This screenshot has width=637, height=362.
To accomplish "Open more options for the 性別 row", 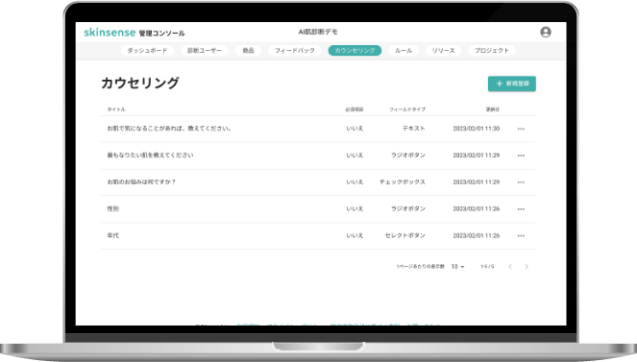I will (x=521, y=209).
